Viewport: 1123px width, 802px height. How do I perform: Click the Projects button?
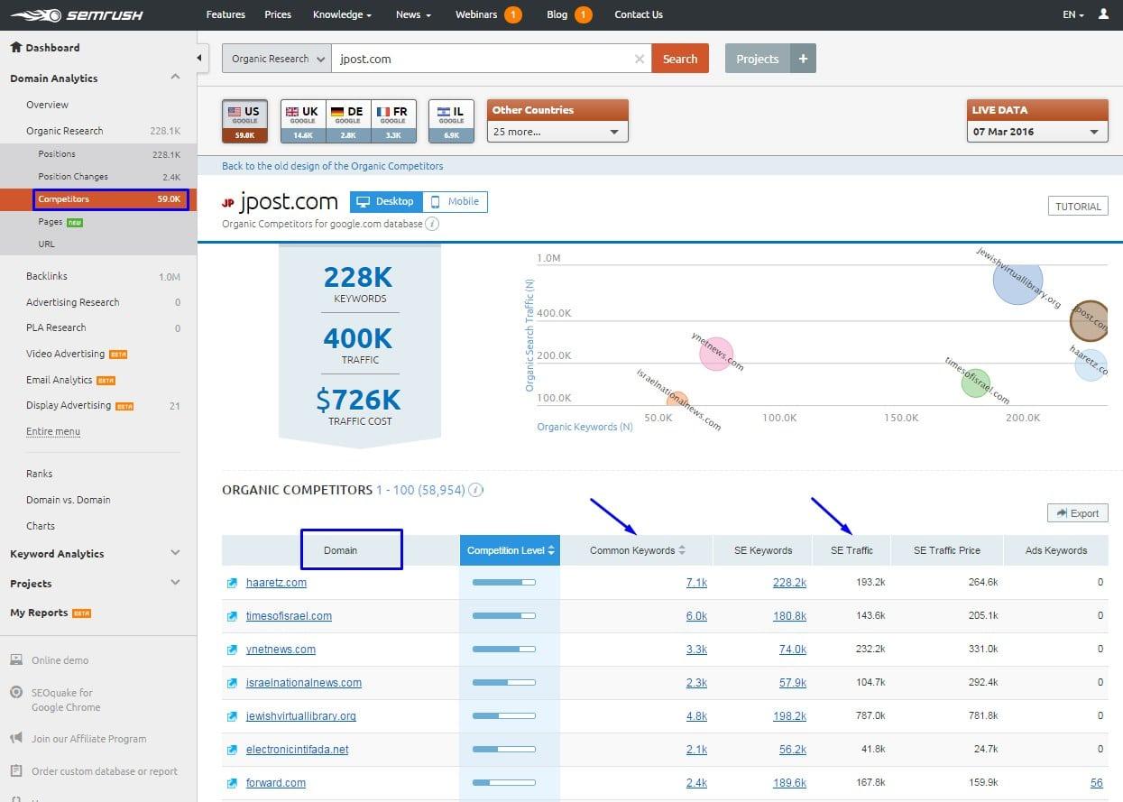coord(758,59)
